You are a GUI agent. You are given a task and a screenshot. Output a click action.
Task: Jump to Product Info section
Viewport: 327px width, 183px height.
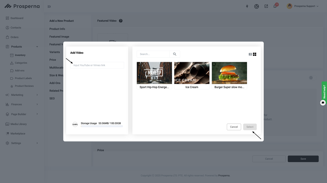[57, 29]
